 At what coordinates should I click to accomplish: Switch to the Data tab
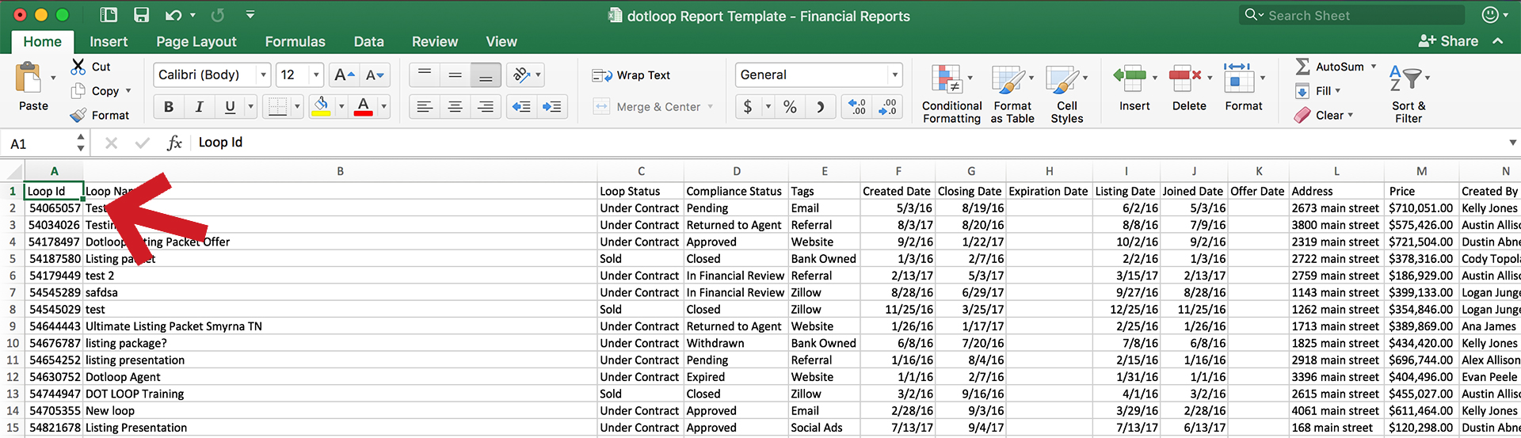(368, 42)
